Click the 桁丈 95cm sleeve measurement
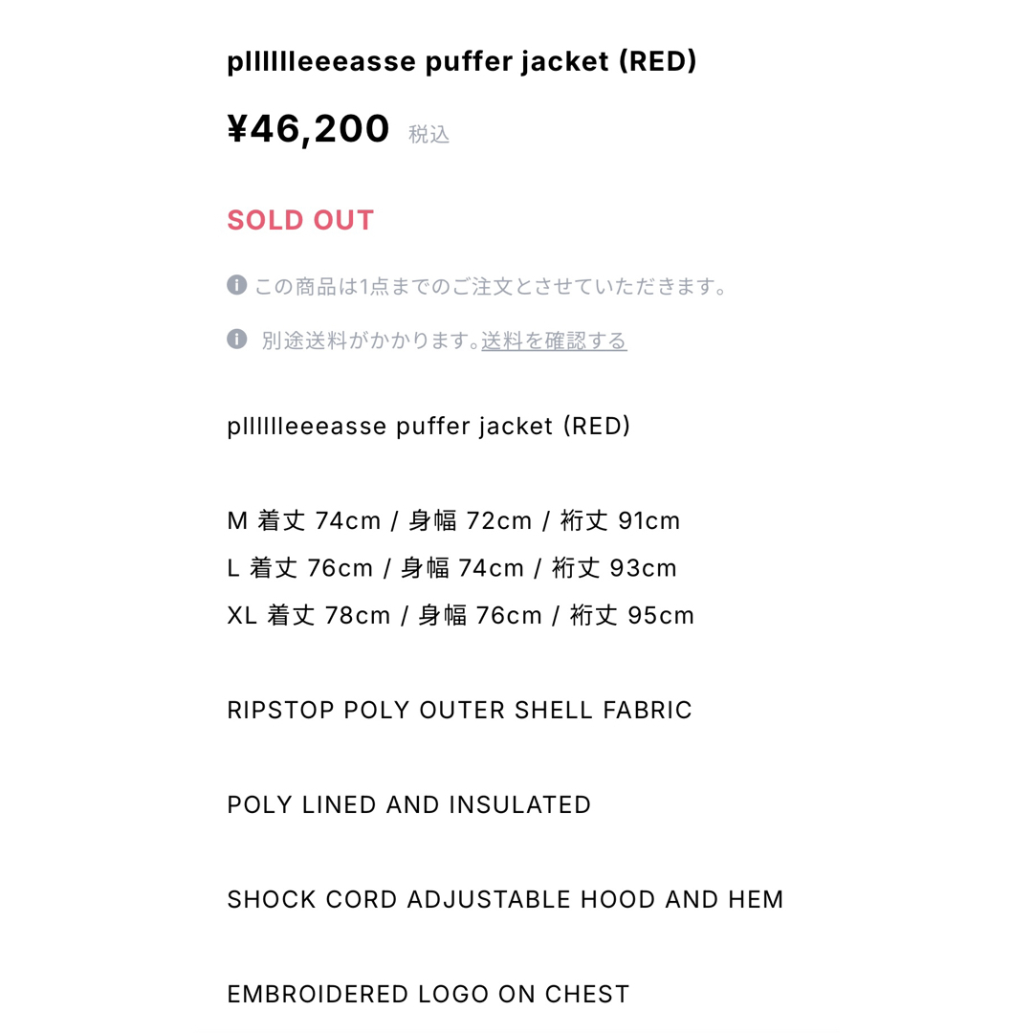Image resolution: width=1033 pixels, height=1033 pixels. coord(632,615)
